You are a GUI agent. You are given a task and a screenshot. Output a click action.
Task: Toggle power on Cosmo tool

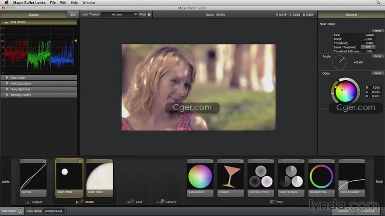pos(241,161)
